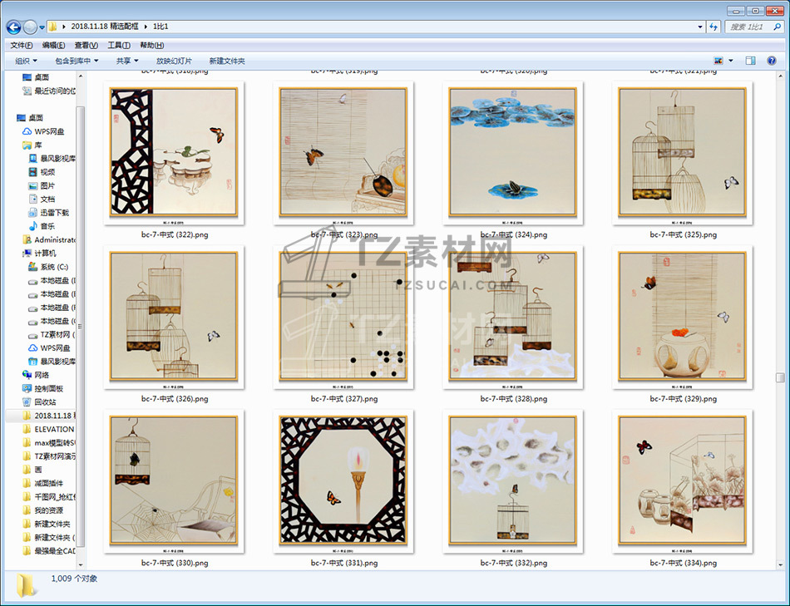790x606 pixels.
Task: Select the 库 libraries node
Action: [x=32, y=145]
